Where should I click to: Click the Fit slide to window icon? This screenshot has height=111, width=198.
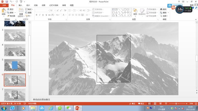click(x=196, y=104)
